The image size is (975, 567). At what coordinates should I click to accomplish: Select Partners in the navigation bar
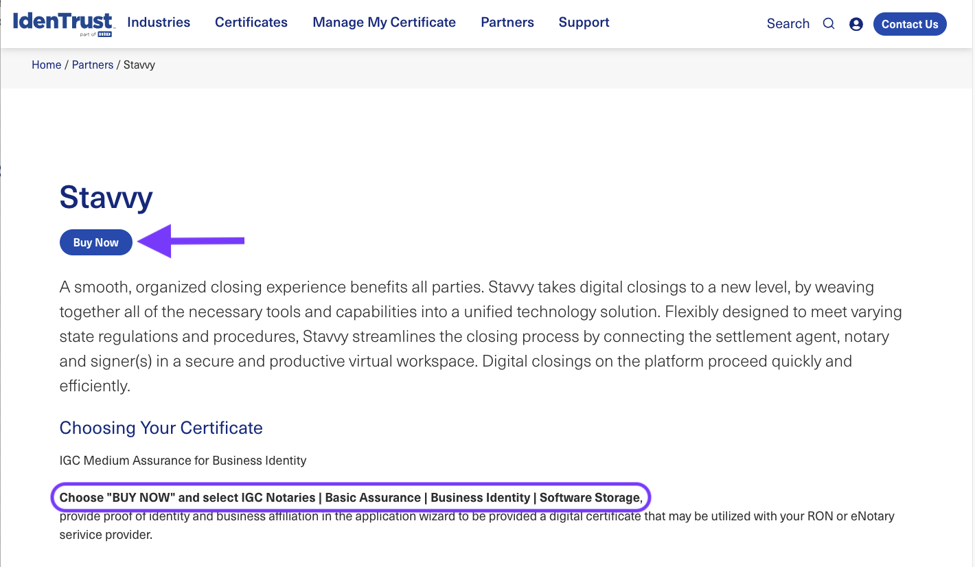coord(507,22)
